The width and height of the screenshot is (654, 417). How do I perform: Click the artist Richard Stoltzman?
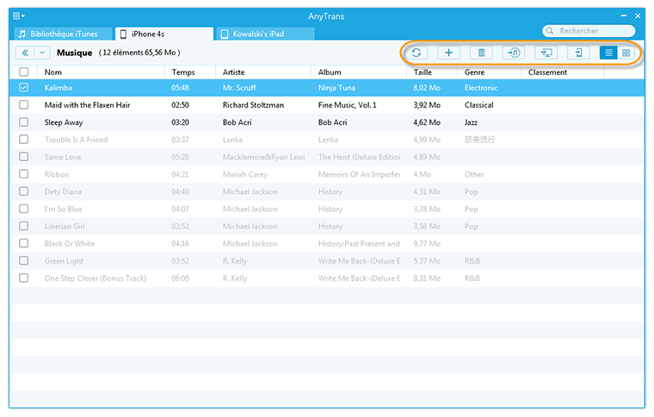(253, 105)
